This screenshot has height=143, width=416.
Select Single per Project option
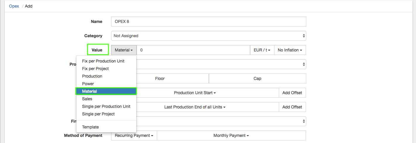click(x=98, y=114)
